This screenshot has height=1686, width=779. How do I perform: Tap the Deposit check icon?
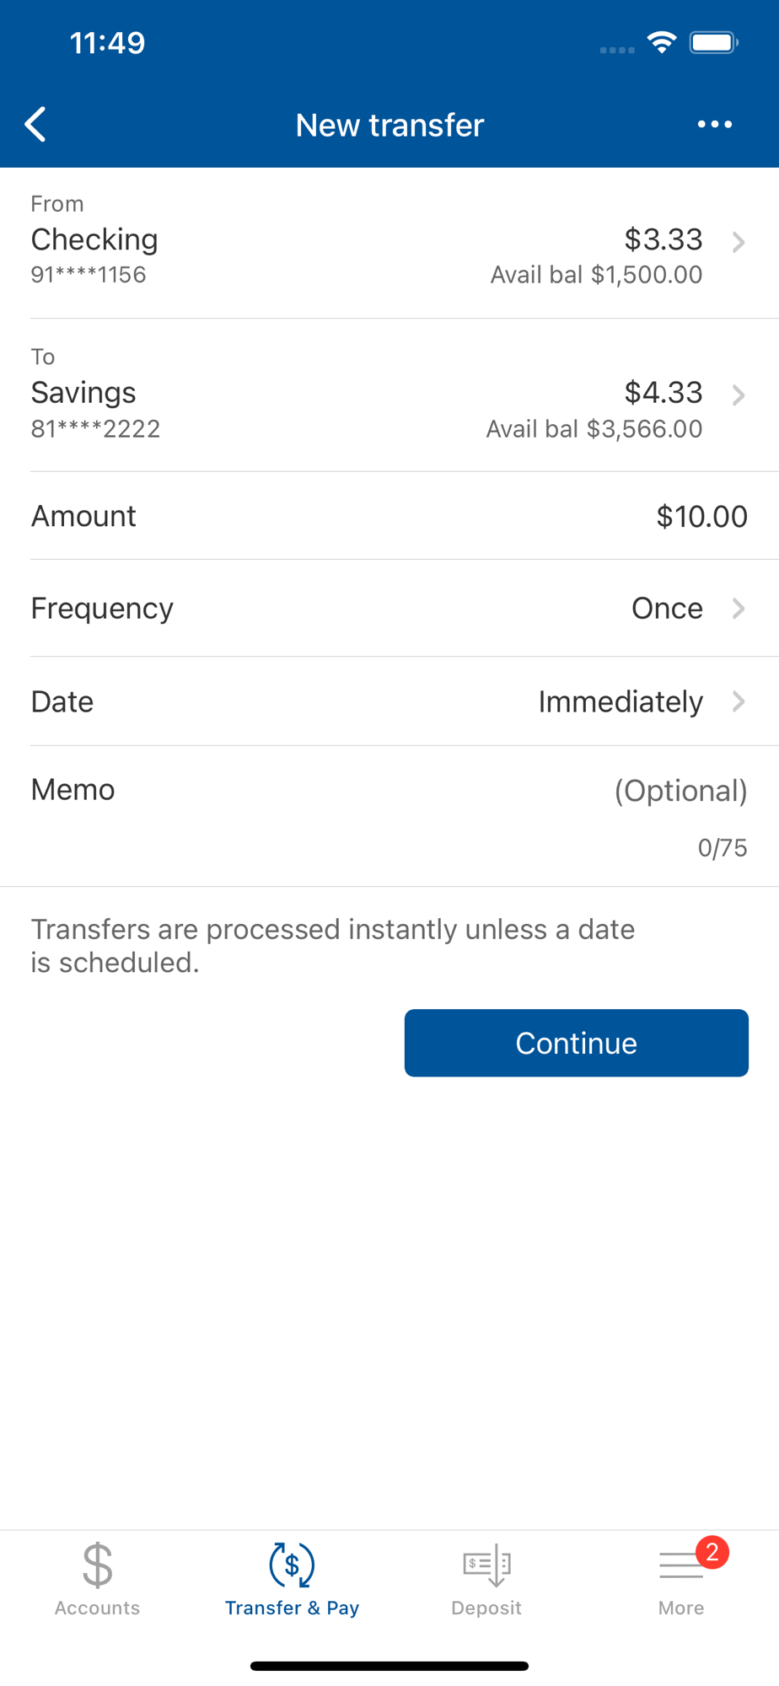click(x=486, y=1565)
